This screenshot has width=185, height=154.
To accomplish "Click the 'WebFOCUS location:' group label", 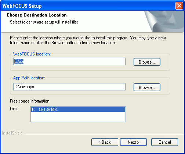I will (x=32, y=54).
